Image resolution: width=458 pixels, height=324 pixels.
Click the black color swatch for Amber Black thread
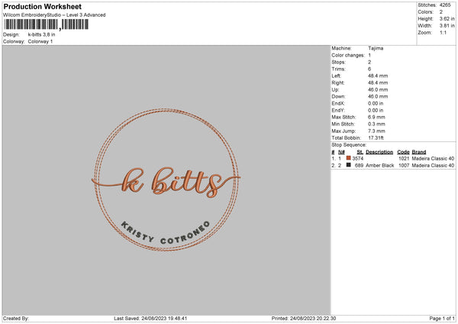[349, 165]
